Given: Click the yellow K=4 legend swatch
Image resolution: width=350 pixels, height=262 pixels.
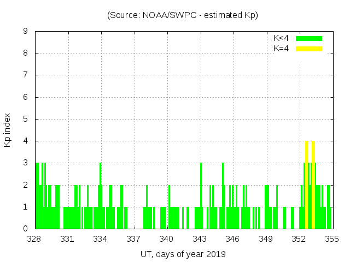Looking at the screenshot, I should tap(309, 49).
